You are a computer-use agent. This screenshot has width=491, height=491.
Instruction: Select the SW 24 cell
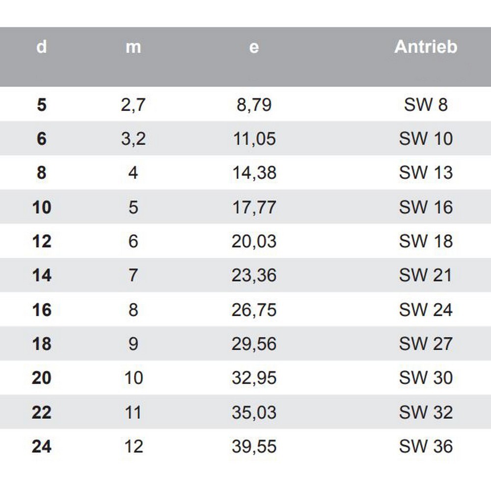pos(426,310)
